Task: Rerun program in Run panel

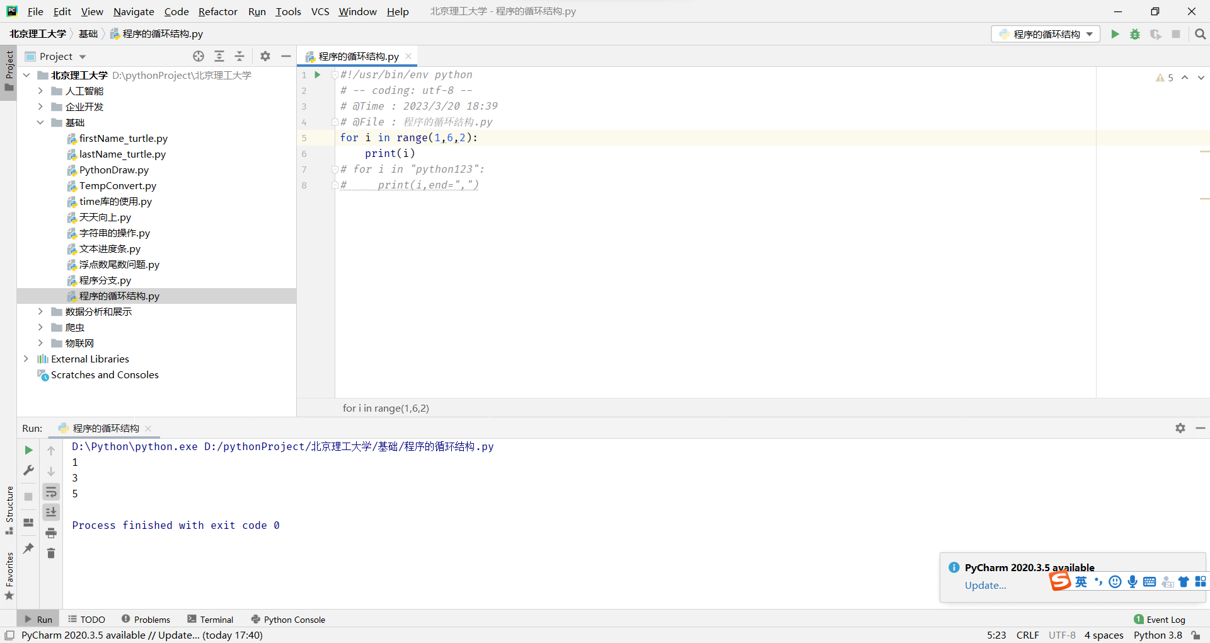Action: (28, 450)
